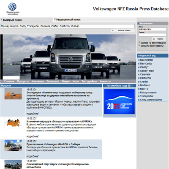Open Брошюры menu item

point(53,82)
